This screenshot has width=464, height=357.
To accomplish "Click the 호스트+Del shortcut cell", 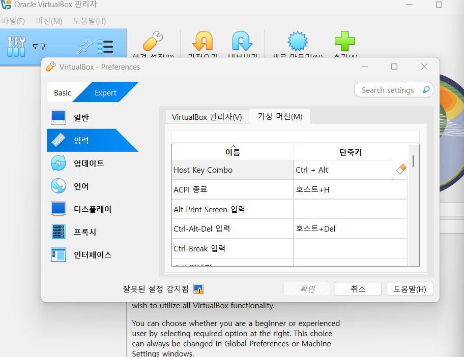I will [351, 229].
